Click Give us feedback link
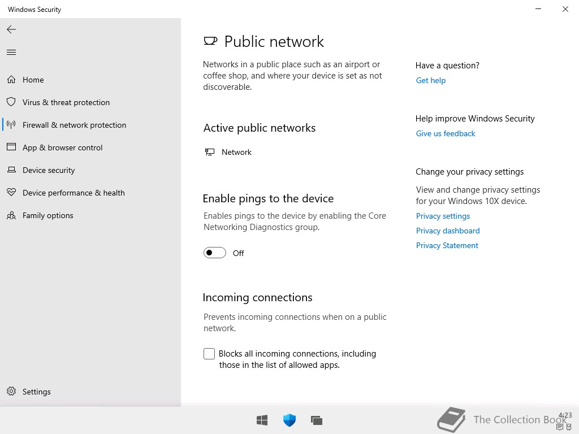The height and width of the screenshot is (434, 579). tap(446, 133)
